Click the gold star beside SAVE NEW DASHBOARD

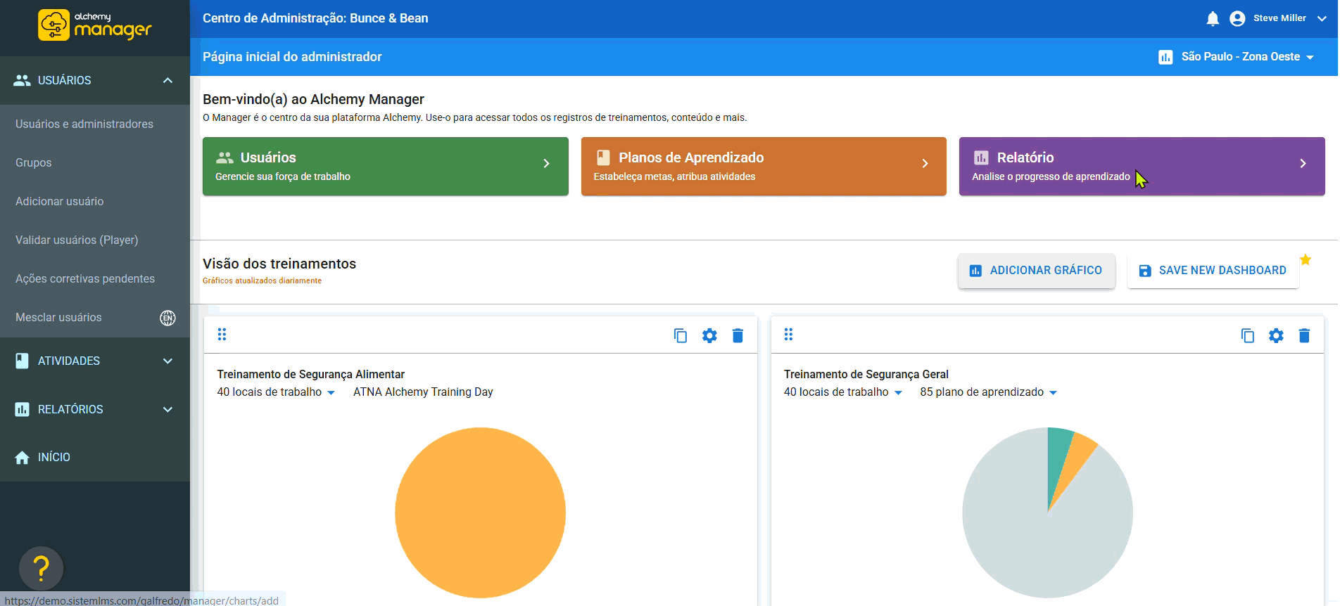click(x=1306, y=259)
